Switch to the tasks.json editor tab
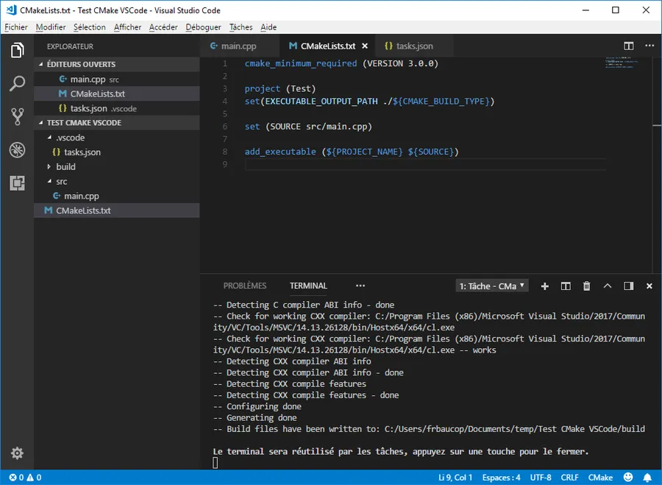Viewport: 662px width, 485px height. click(413, 46)
